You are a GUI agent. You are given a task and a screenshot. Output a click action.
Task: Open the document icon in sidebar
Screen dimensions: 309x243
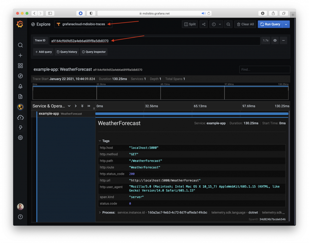pos(20,97)
